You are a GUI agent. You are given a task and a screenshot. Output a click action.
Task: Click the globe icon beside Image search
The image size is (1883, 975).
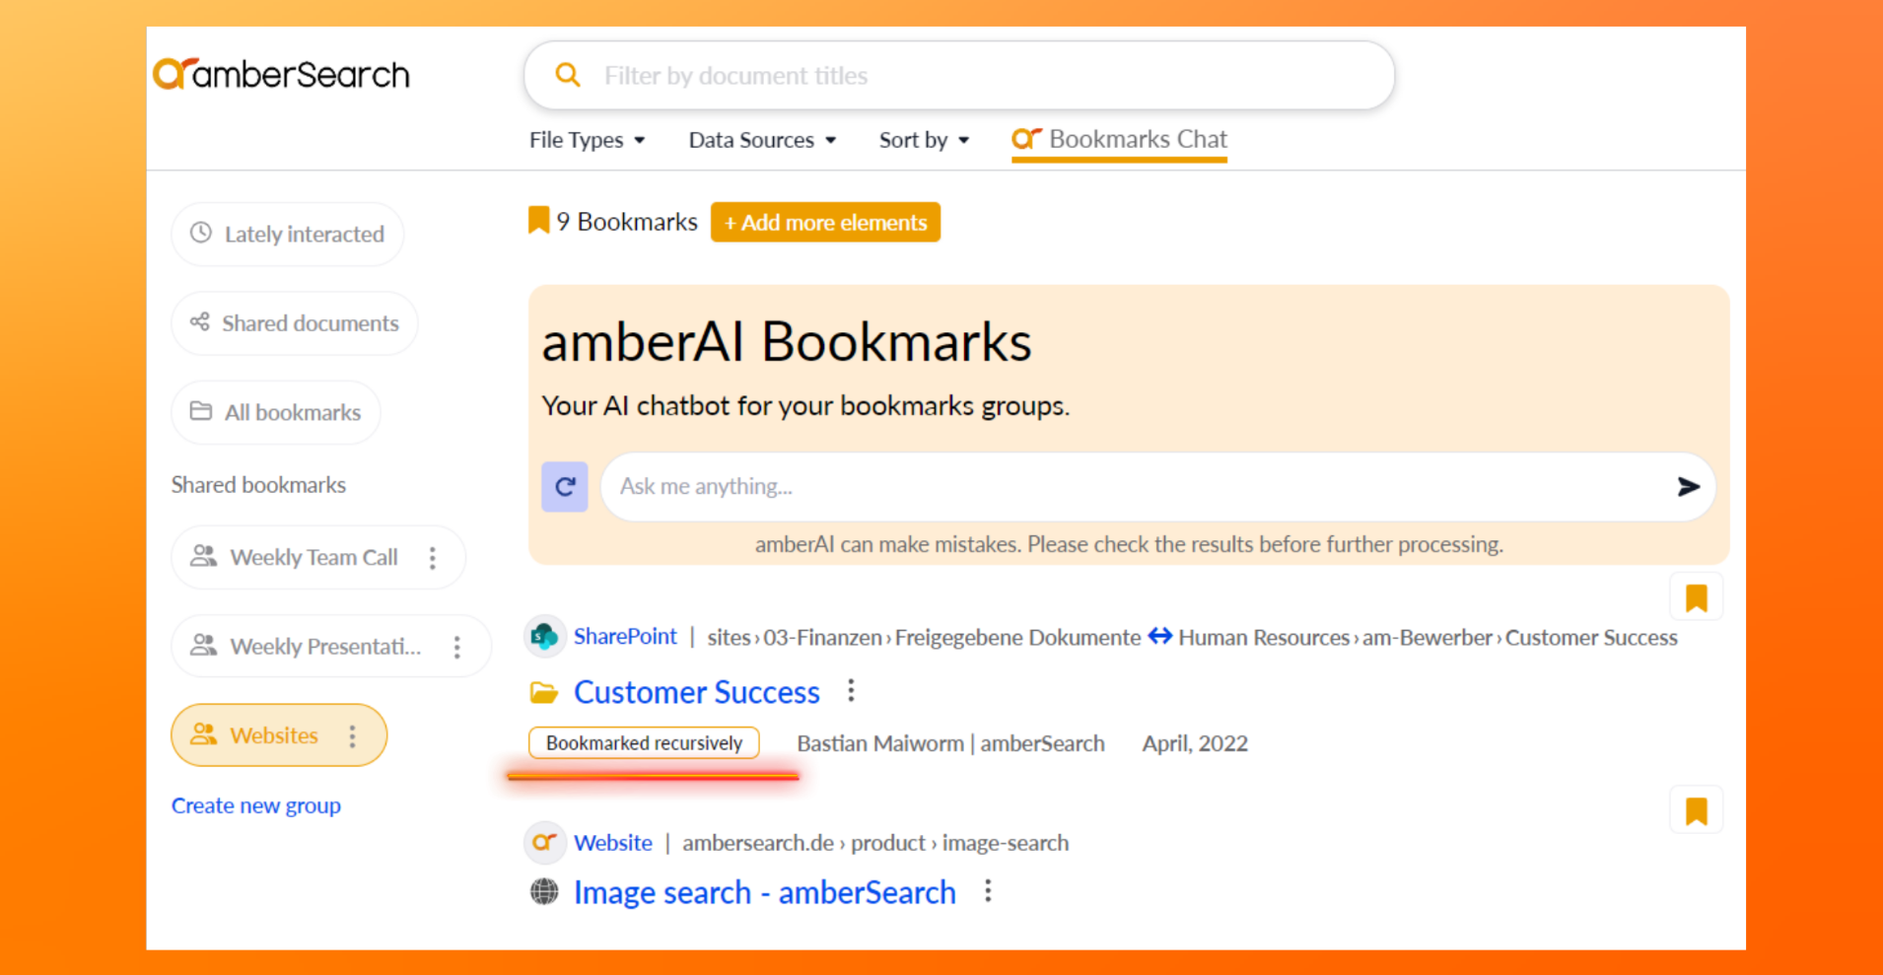click(x=544, y=891)
